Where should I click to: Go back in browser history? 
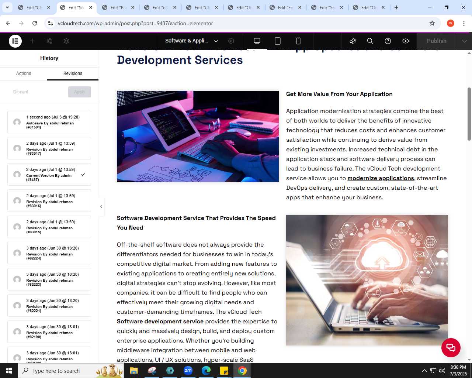point(8,23)
